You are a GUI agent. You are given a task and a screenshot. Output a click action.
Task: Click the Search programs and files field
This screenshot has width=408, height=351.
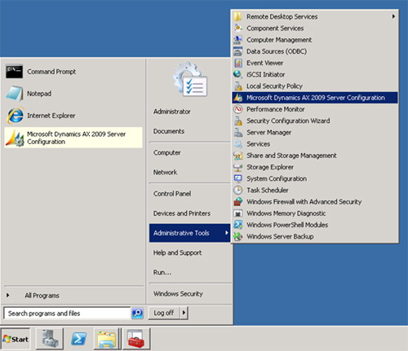click(x=67, y=314)
